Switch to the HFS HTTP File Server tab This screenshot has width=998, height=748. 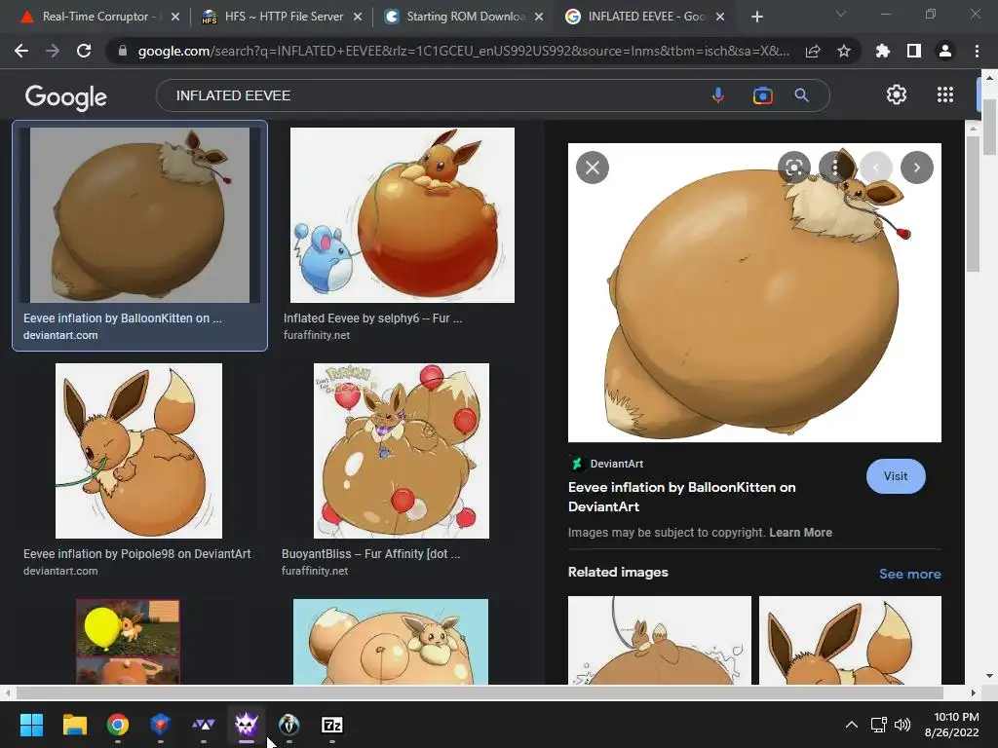pos(284,17)
